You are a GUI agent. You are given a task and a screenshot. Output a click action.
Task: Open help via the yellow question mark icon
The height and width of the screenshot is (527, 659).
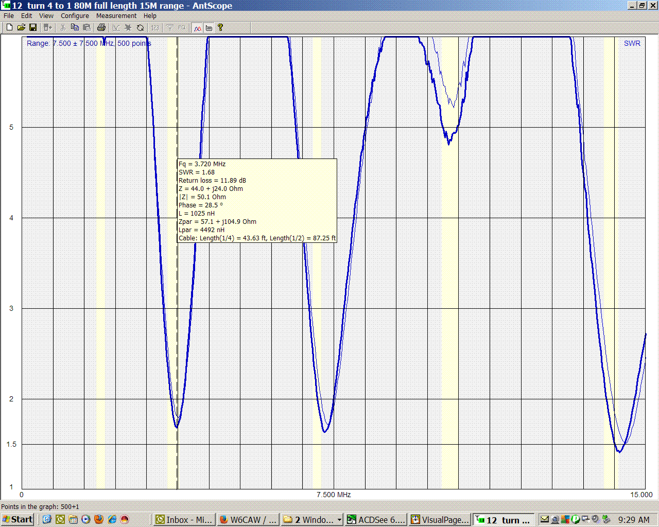click(220, 27)
